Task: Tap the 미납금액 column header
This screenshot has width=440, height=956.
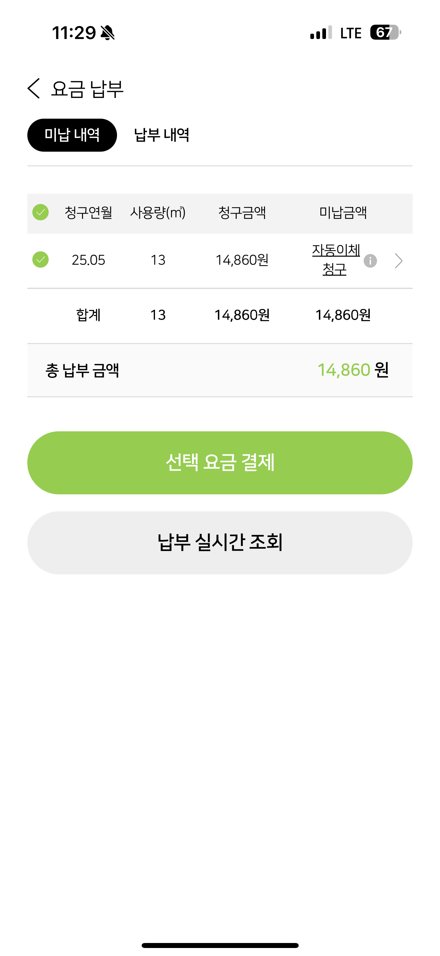Action: (x=343, y=213)
